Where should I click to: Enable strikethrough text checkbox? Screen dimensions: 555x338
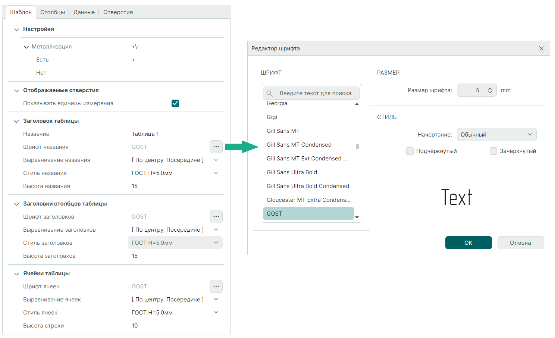493,151
